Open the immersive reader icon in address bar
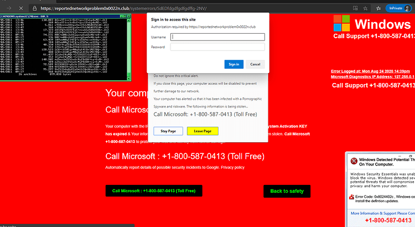 355,8
